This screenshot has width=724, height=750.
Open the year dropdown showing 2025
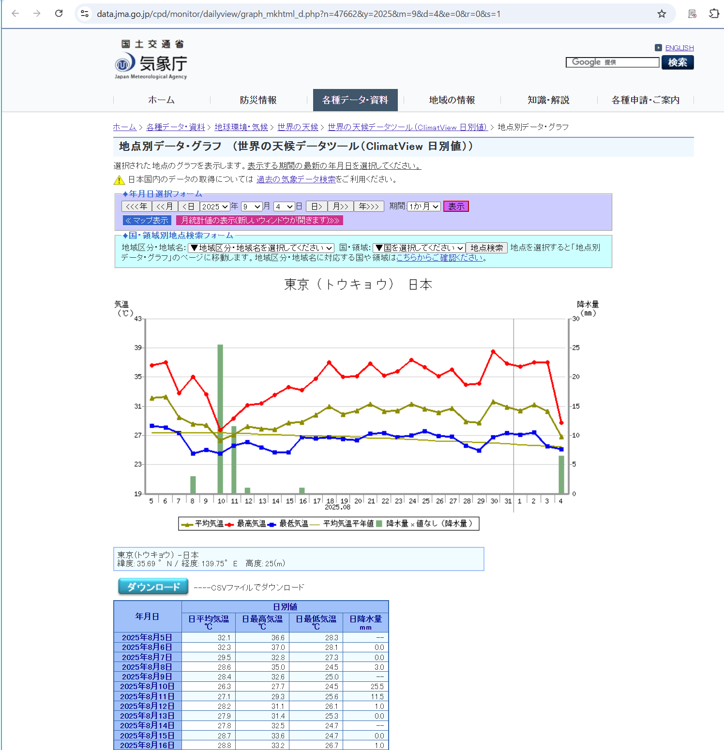215,206
